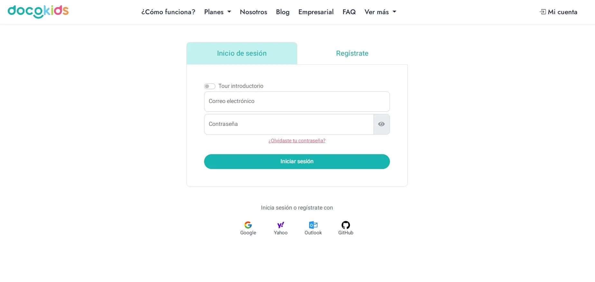This screenshot has height=282, width=595.
Task: Open the FAQ page
Action: 349,12
